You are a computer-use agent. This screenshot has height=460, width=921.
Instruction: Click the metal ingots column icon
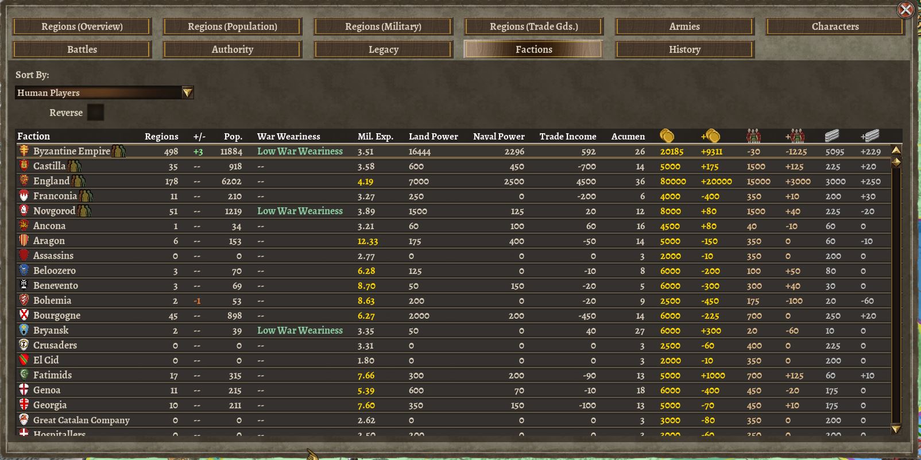832,136
